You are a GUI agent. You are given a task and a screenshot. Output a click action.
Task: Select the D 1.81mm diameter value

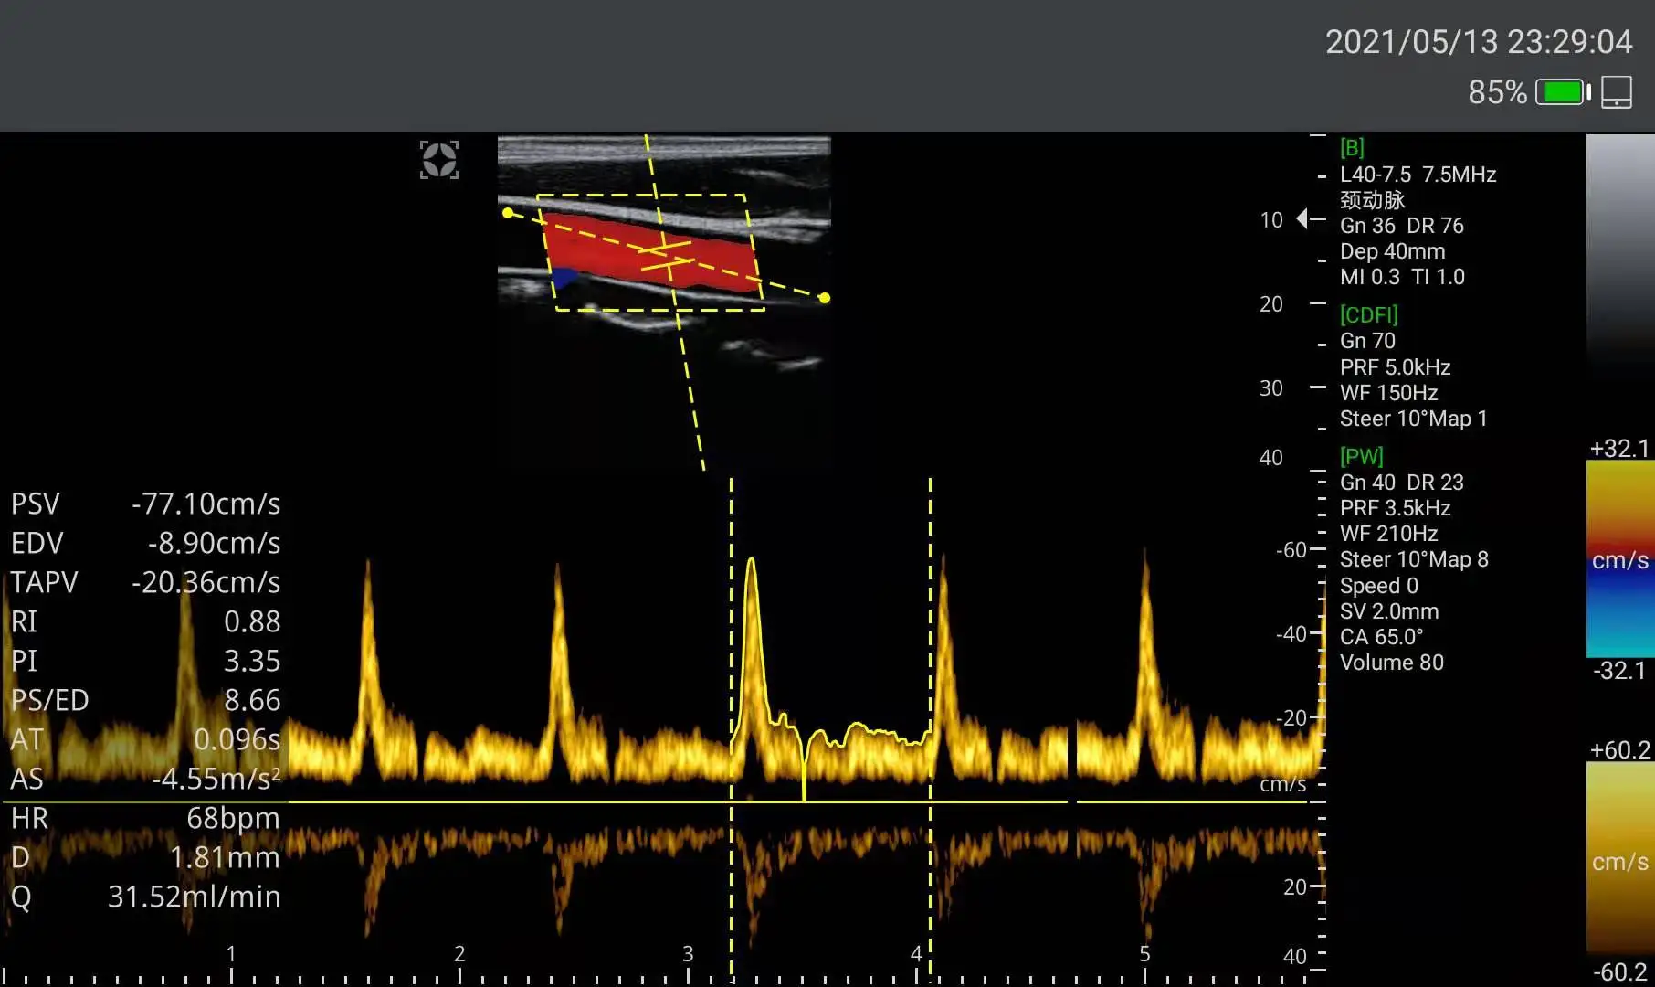[145, 857]
